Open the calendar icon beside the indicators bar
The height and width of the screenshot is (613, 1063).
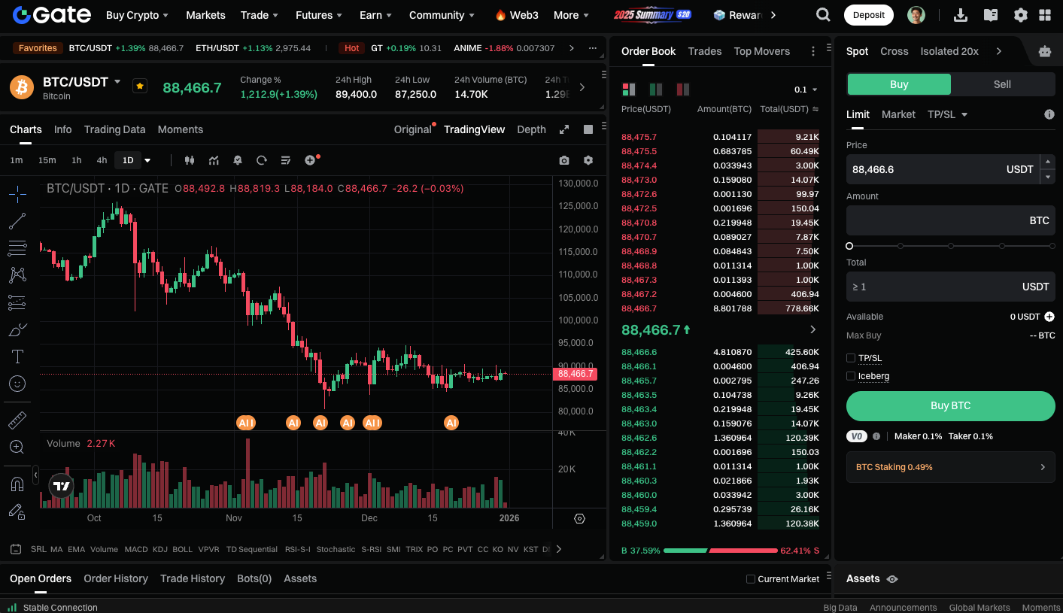tap(16, 549)
